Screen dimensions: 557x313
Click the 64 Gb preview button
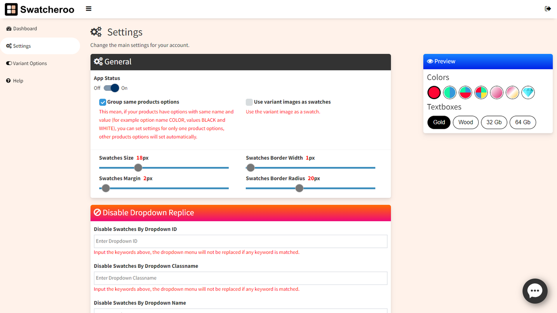click(523, 122)
